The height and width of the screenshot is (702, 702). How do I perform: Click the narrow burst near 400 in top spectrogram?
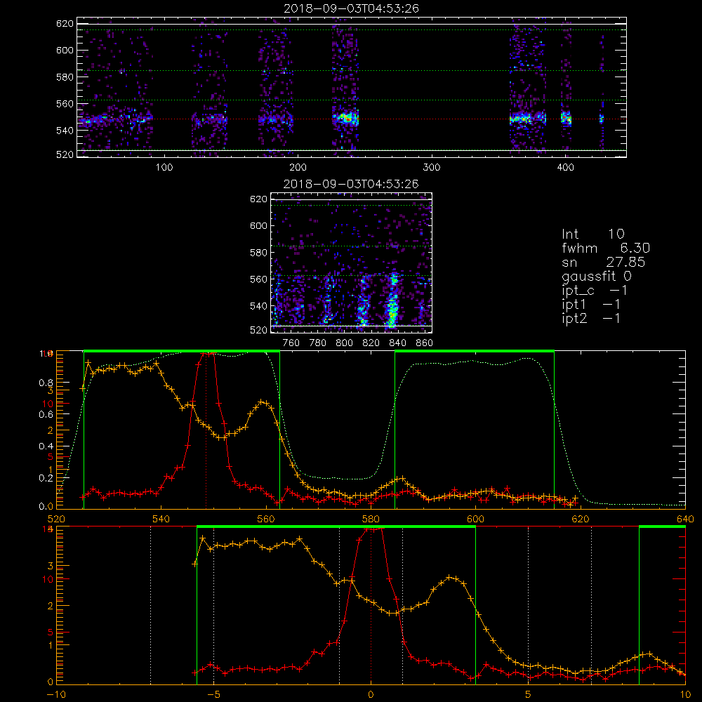click(567, 119)
